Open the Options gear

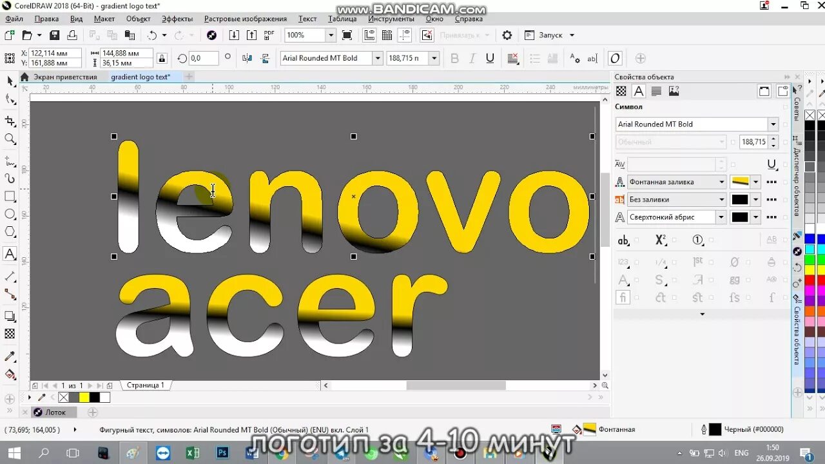tap(507, 35)
